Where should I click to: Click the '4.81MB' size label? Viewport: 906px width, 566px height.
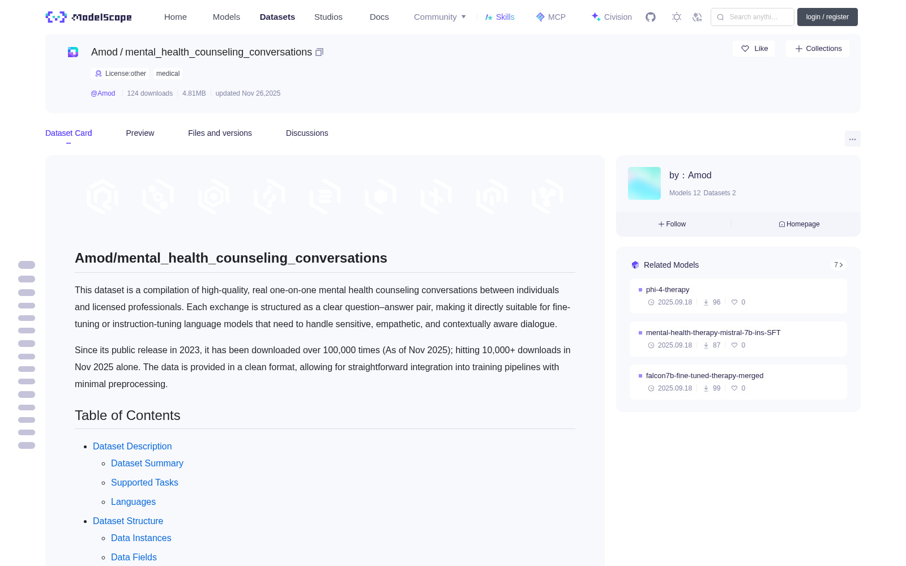194,93
